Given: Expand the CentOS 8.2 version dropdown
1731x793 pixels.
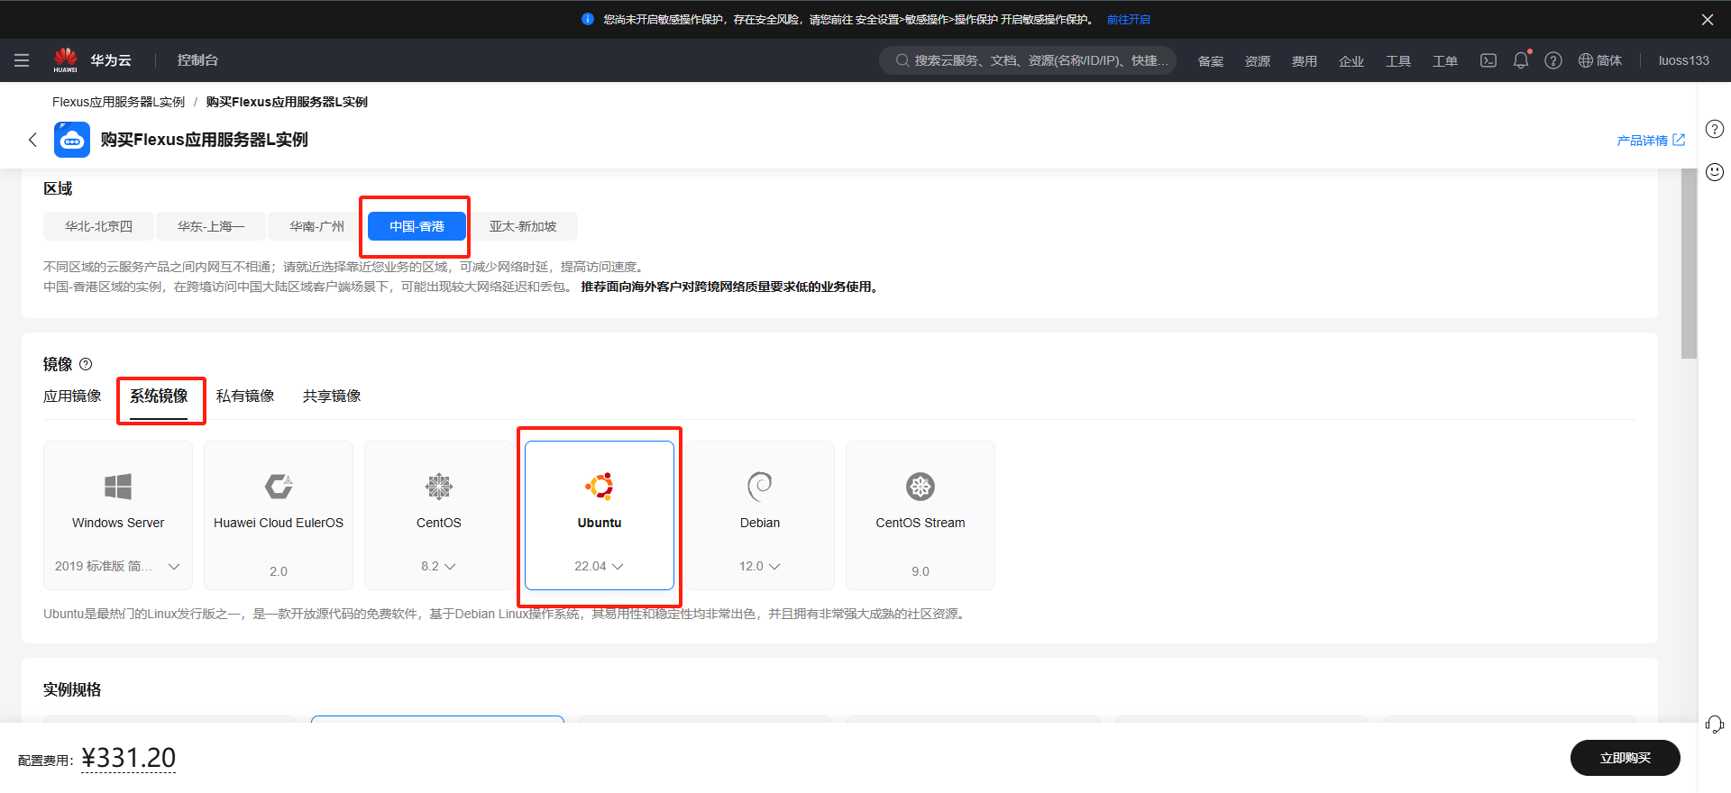Looking at the screenshot, I should click(438, 566).
